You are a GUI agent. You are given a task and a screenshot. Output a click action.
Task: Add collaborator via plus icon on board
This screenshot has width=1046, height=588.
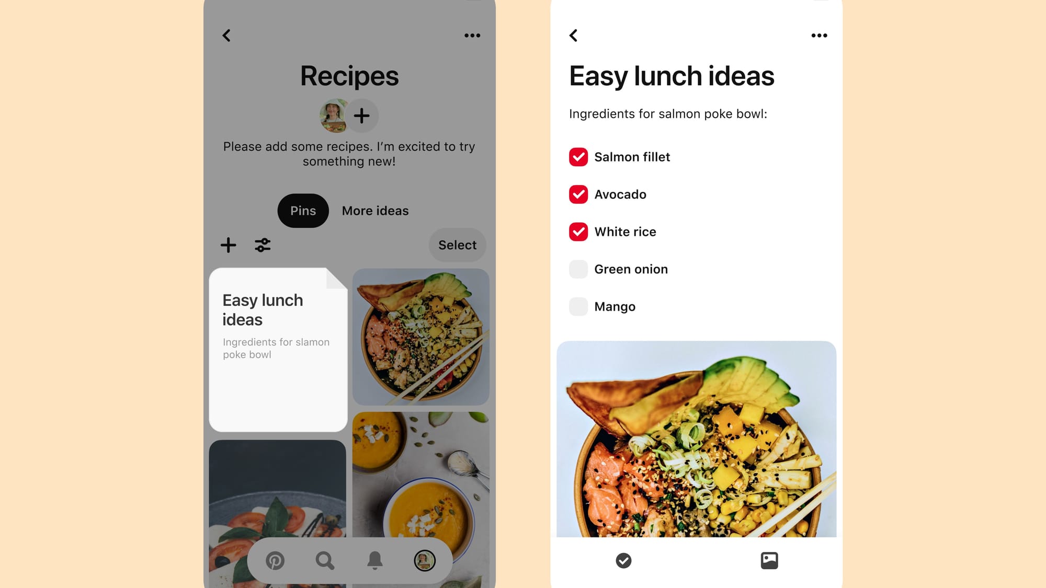point(362,115)
